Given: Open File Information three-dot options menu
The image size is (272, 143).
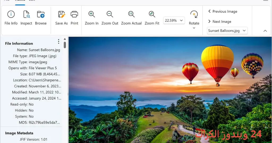Looking at the screenshot, I should point(59,41).
